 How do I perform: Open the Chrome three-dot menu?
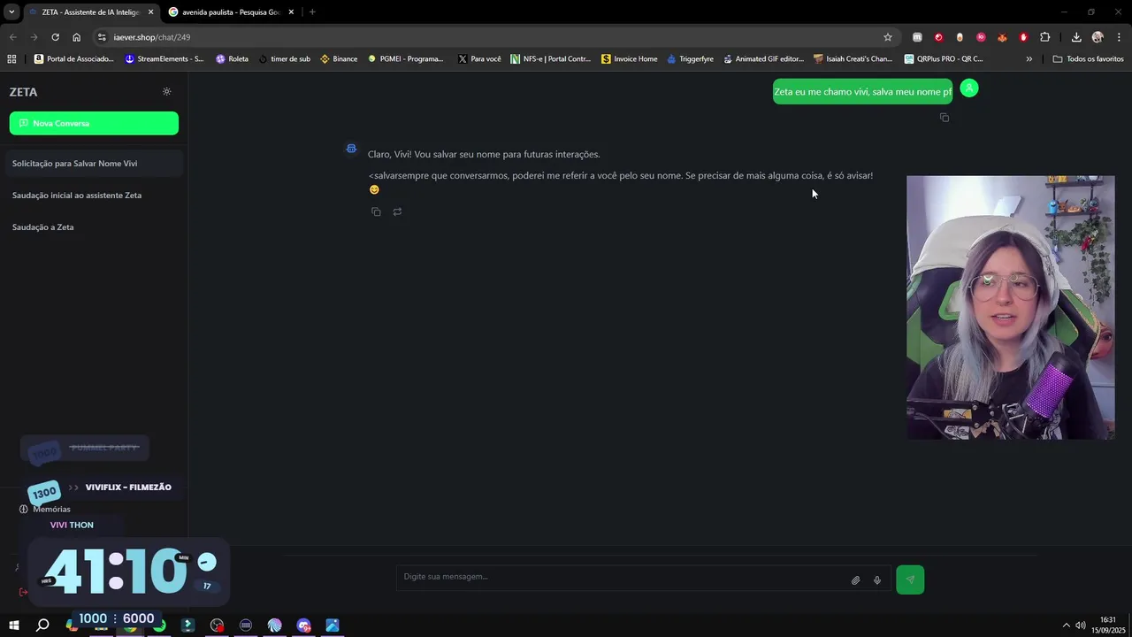point(1120,37)
